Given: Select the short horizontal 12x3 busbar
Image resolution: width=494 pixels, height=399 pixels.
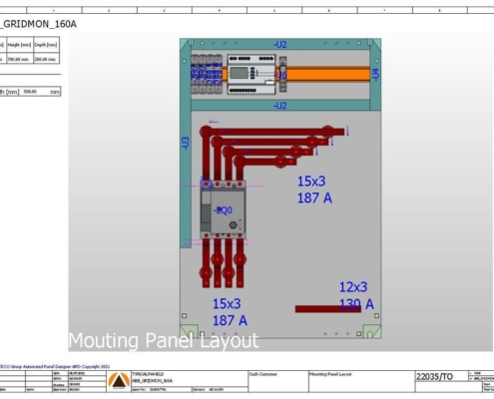Looking at the screenshot, I should 328,309.
